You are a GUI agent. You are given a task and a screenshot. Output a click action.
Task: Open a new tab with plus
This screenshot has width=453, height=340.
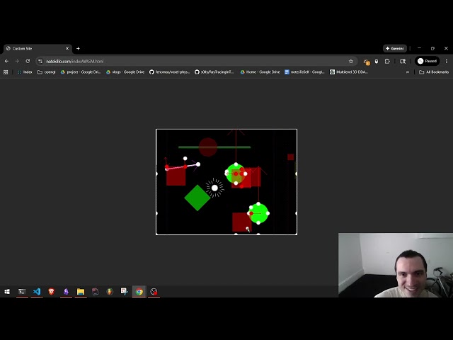(78, 48)
